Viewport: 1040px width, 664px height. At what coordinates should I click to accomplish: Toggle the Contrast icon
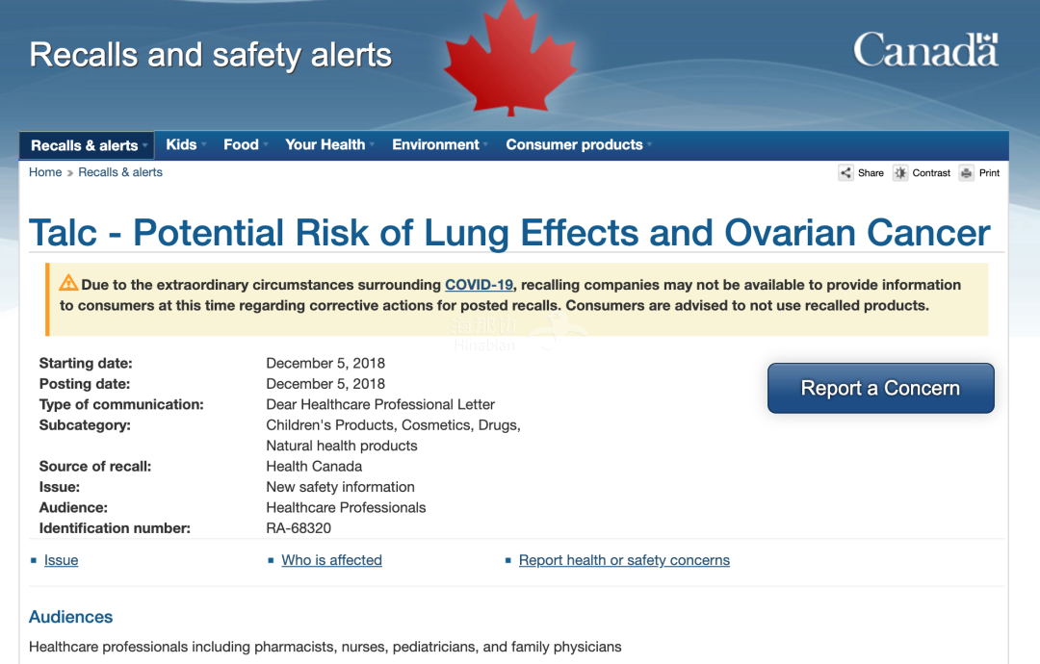click(x=900, y=173)
